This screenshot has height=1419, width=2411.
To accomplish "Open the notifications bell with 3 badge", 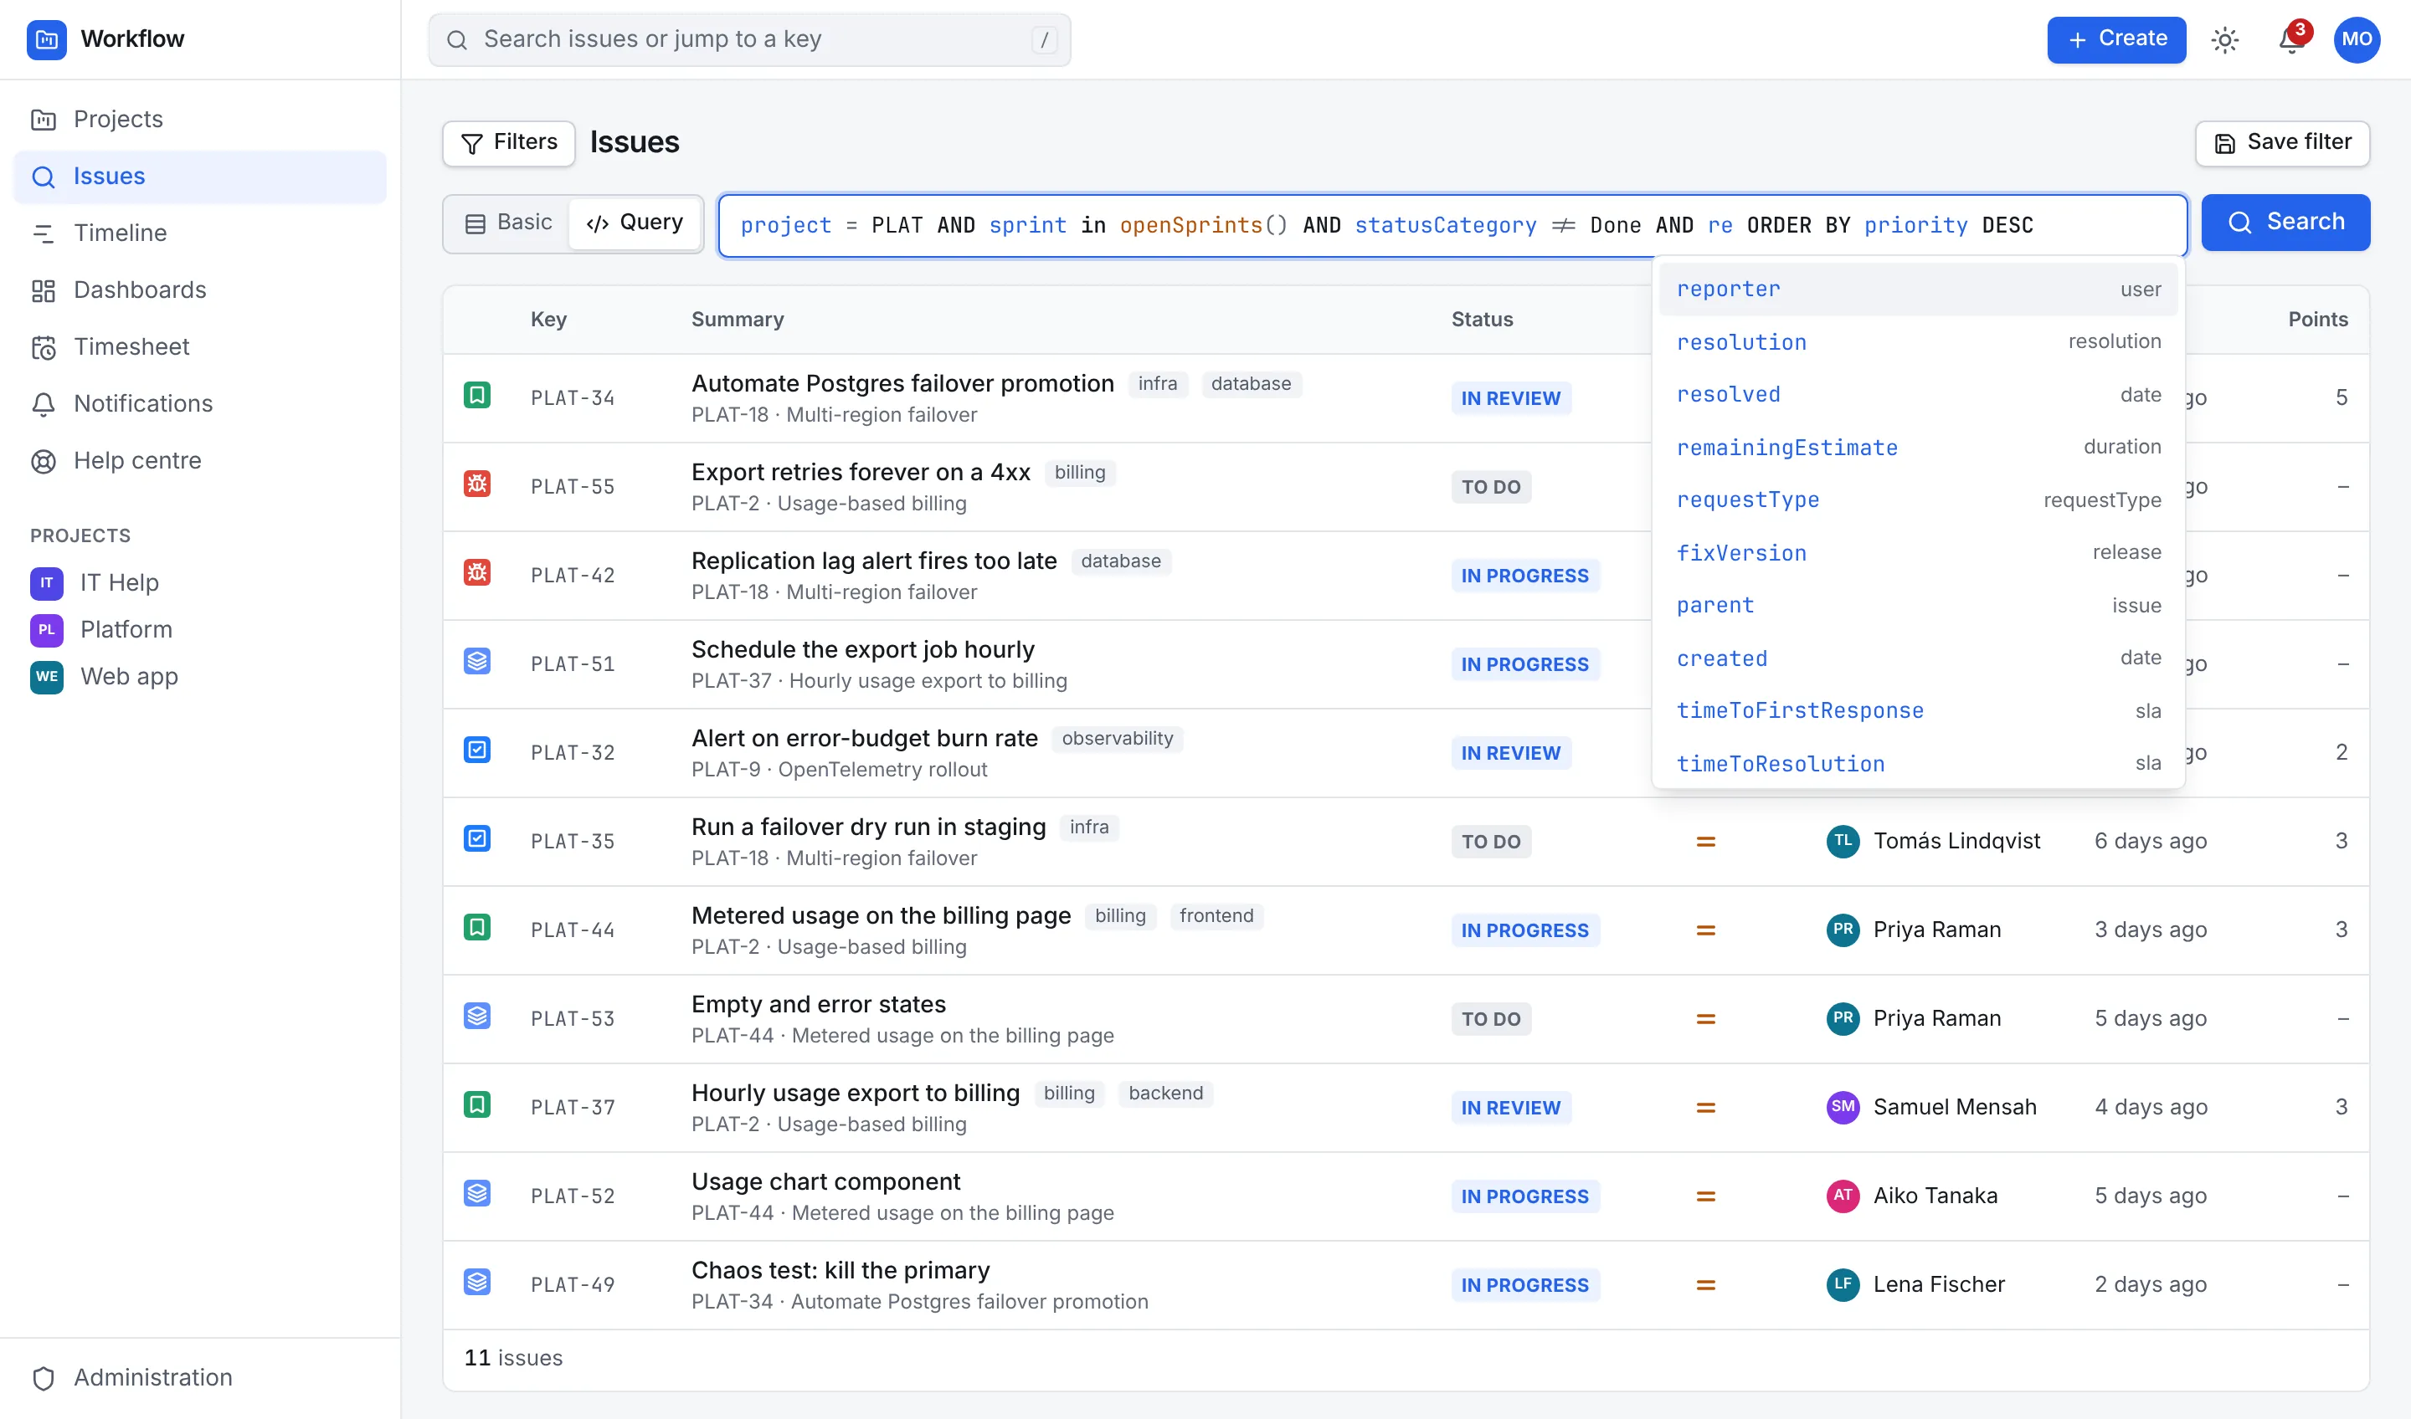I will click(x=2292, y=39).
